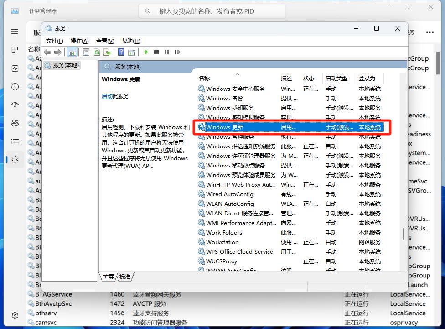Select WLAN Direct 服务连接管... row
The width and height of the screenshot is (445, 329).
[290, 214]
